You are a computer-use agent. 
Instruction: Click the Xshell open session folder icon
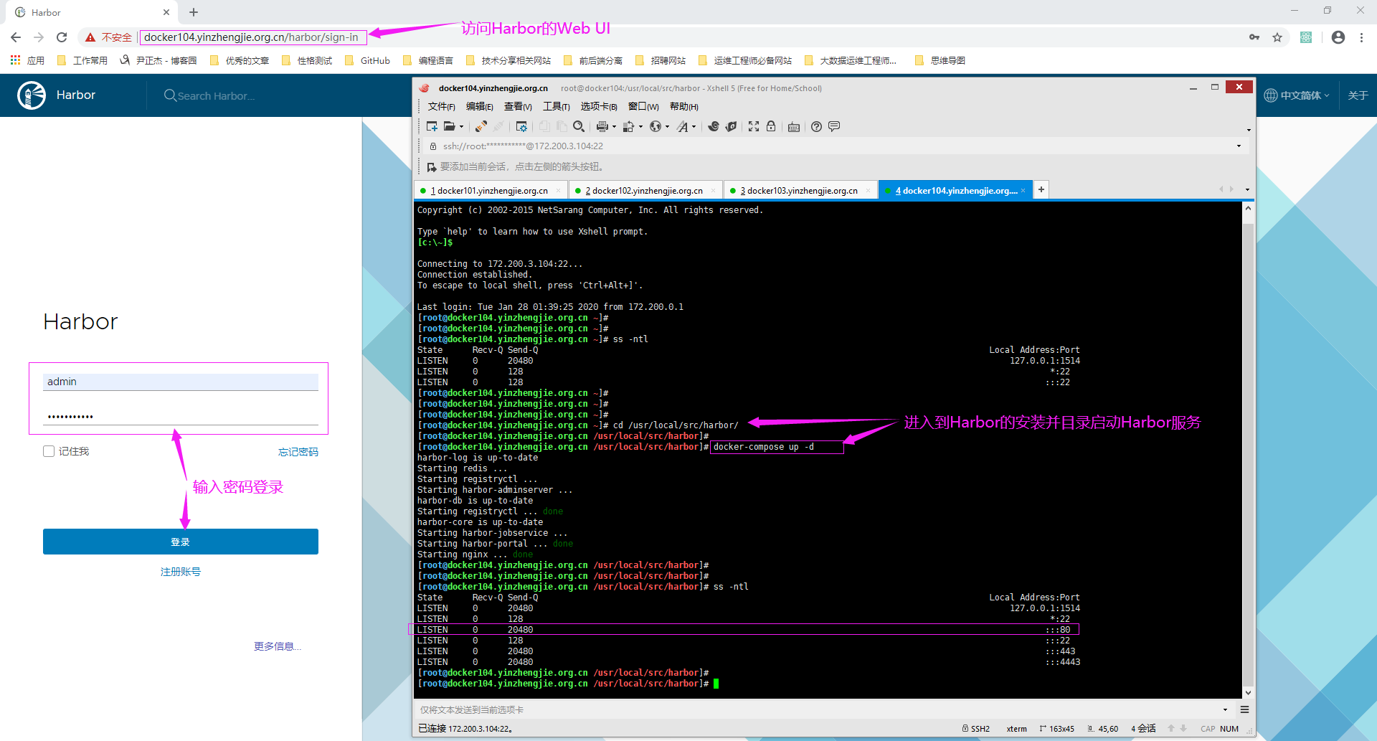tap(450, 126)
